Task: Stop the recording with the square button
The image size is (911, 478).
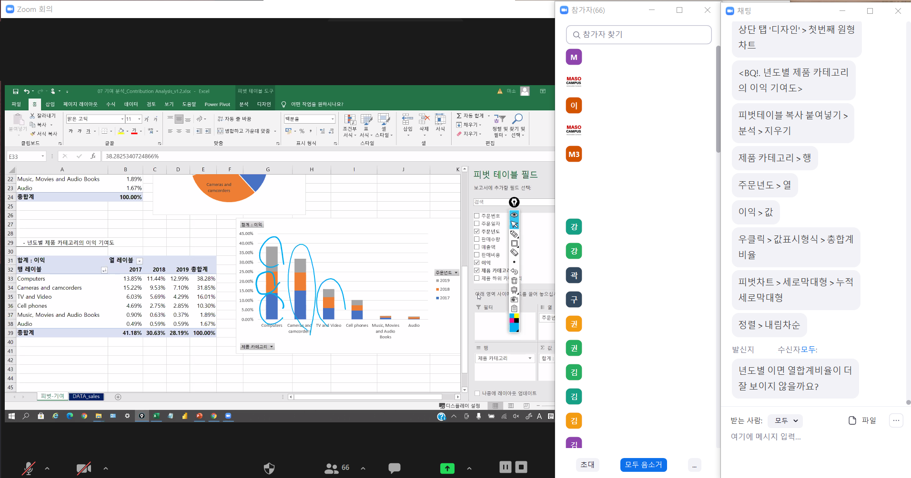Action: coord(522,467)
